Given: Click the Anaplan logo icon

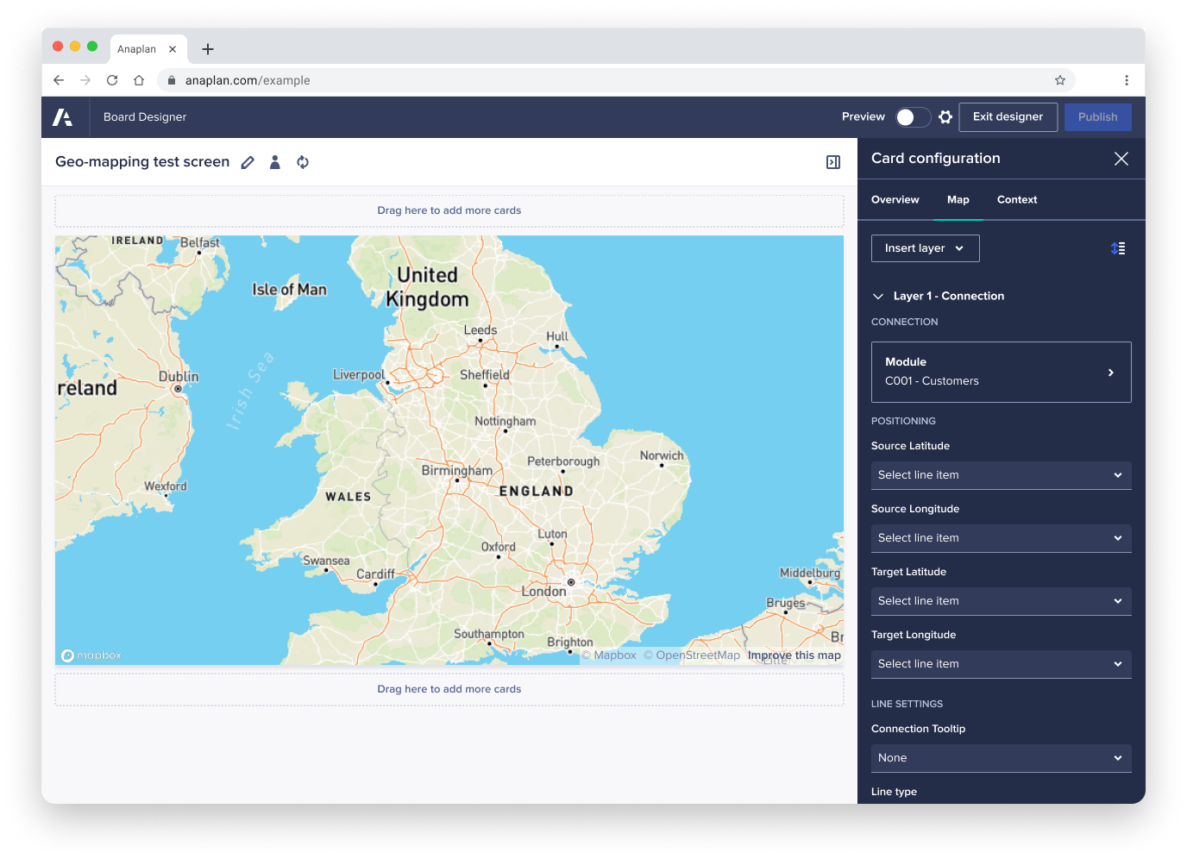Looking at the screenshot, I should tap(62, 117).
